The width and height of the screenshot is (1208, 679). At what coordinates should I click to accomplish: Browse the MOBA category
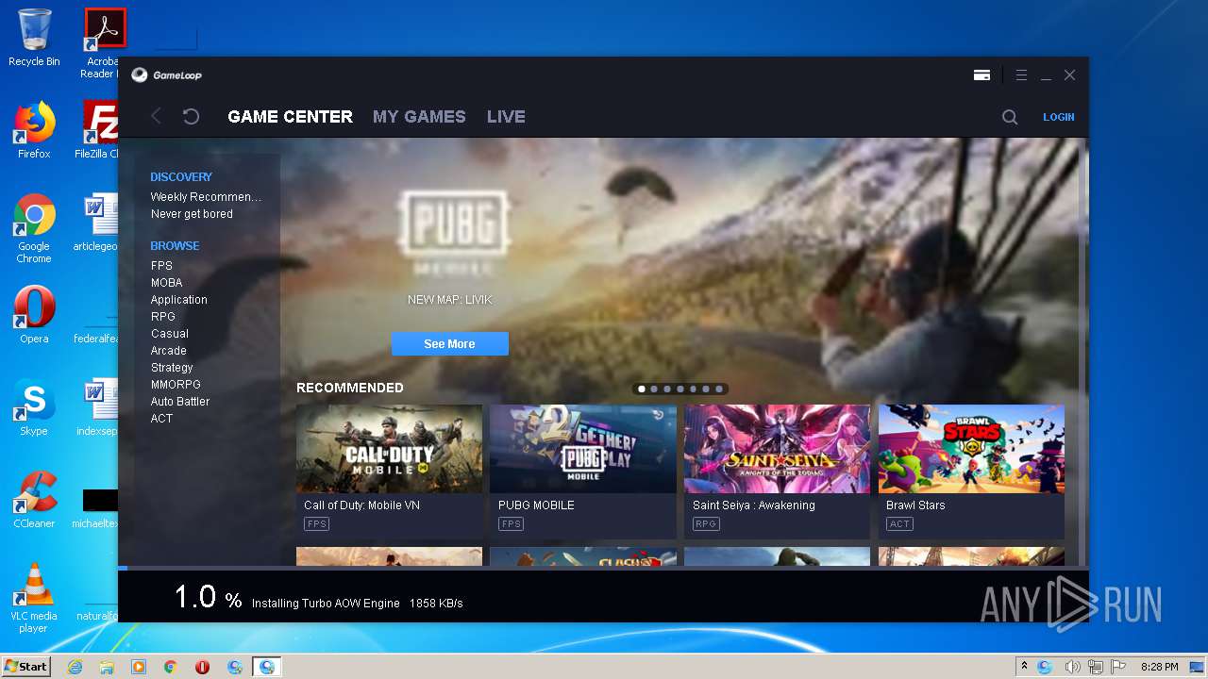tap(166, 283)
